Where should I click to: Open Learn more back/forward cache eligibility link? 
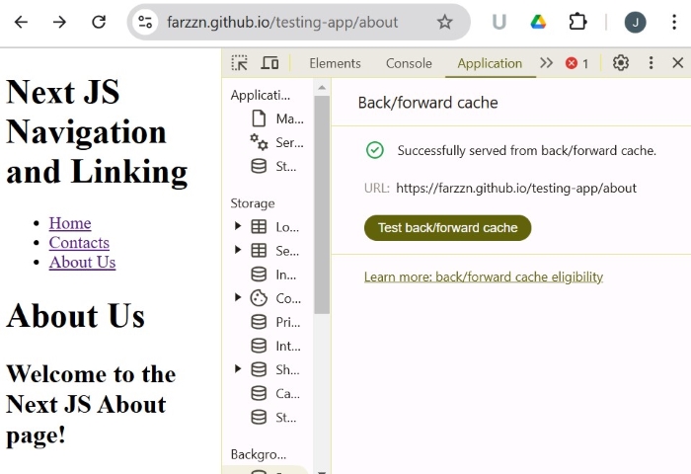click(483, 276)
